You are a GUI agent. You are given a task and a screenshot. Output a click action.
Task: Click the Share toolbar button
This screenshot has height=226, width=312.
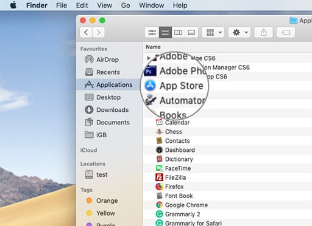pos(264,32)
